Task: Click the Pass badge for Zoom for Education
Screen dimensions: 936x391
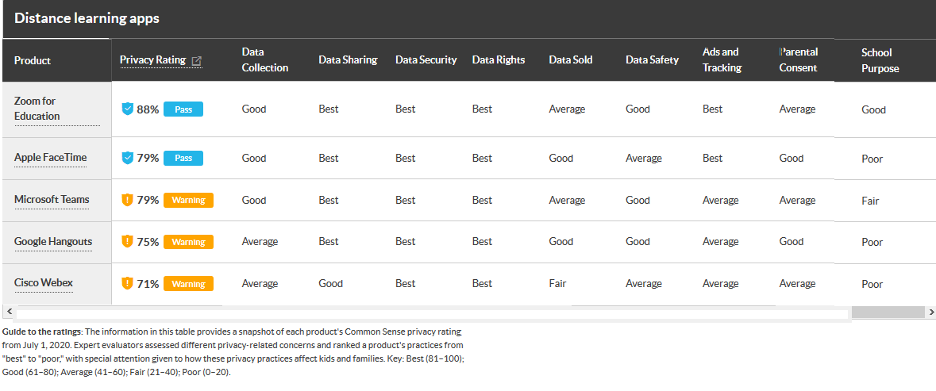Action: tap(183, 109)
